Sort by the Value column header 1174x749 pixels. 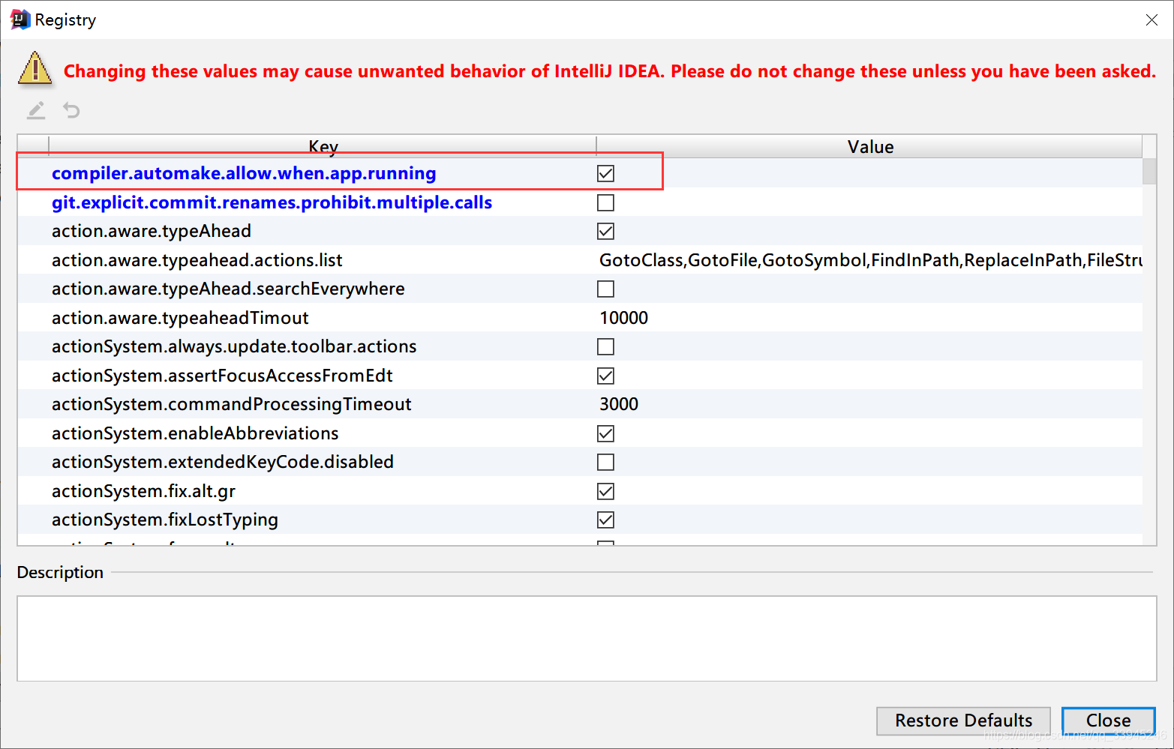pos(870,147)
